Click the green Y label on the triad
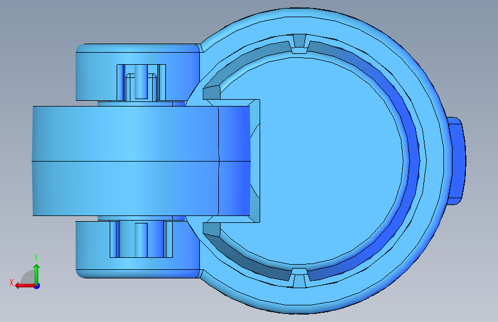The image size is (498, 322). tap(36, 258)
